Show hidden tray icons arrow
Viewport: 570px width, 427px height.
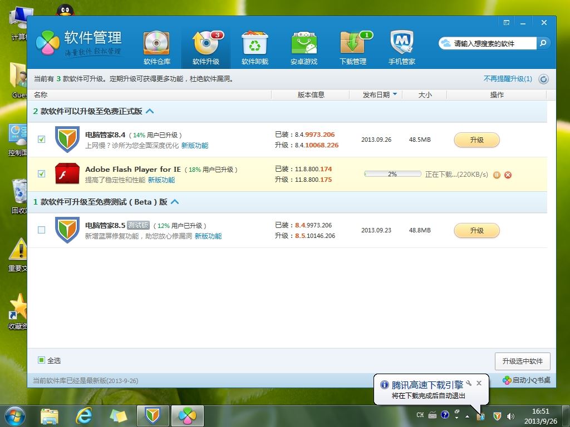[468, 416]
